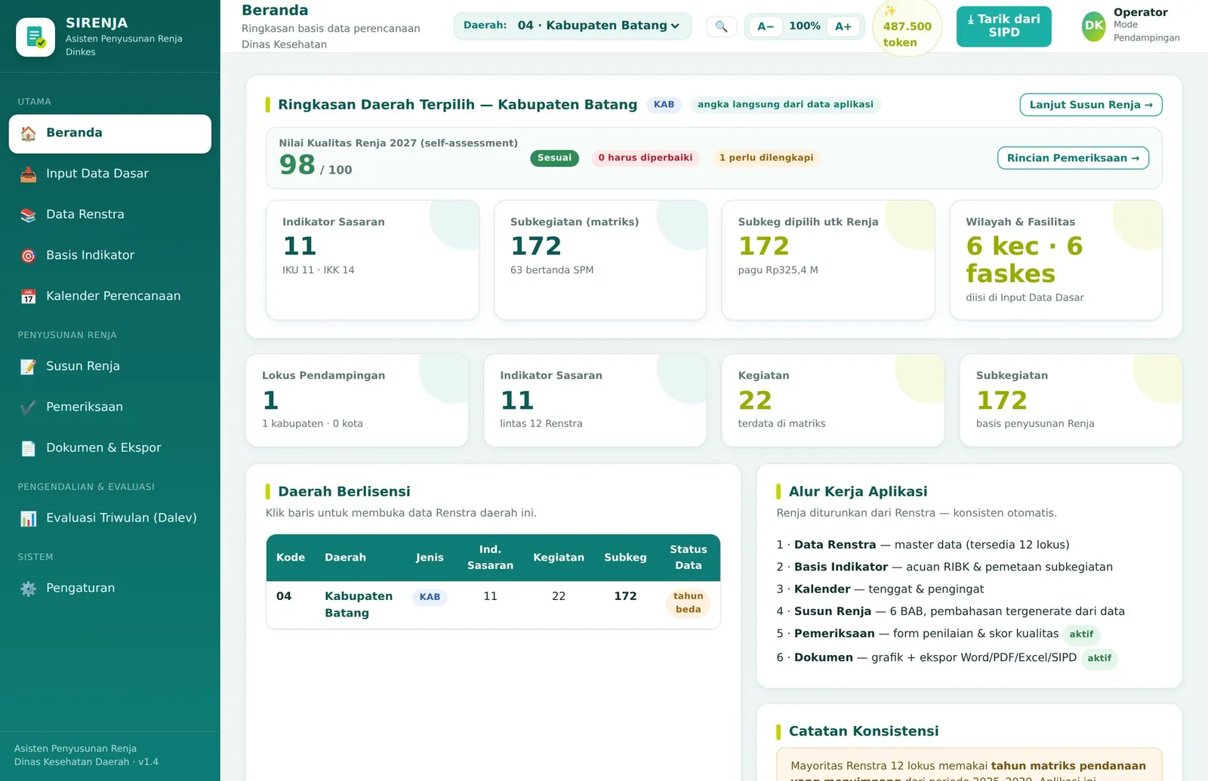Click the Kegiatan 22 summary card

[x=833, y=400]
